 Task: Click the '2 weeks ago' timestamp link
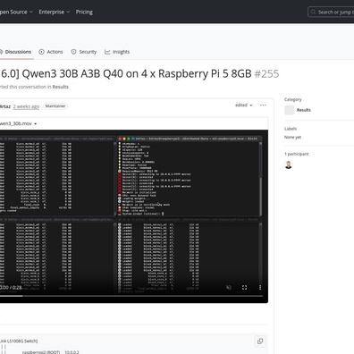pos(26,106)
